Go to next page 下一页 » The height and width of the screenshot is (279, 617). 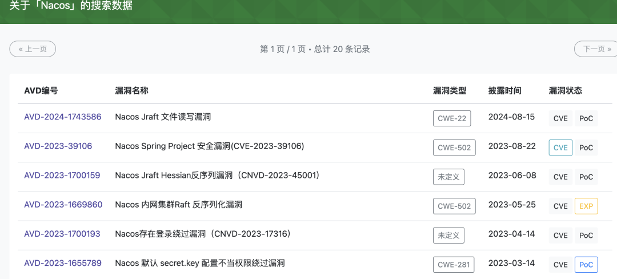pos(596,49)
